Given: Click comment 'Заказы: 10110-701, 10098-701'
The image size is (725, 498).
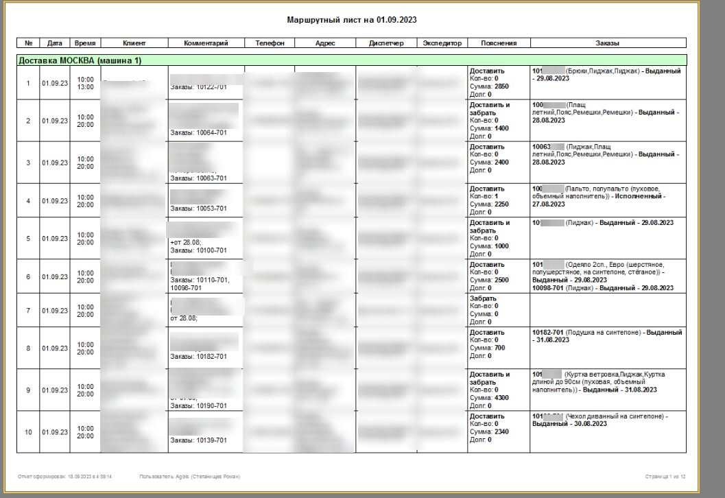Looking at the screenshot, I should coord(200,284).
